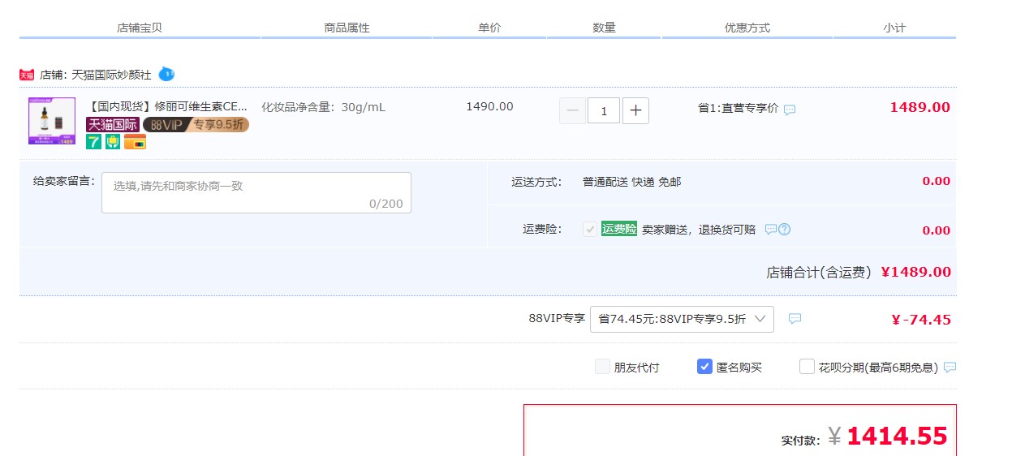Click the green 运费险 label
Viewport: 1025px width, 456px height.
coord(619,229)
